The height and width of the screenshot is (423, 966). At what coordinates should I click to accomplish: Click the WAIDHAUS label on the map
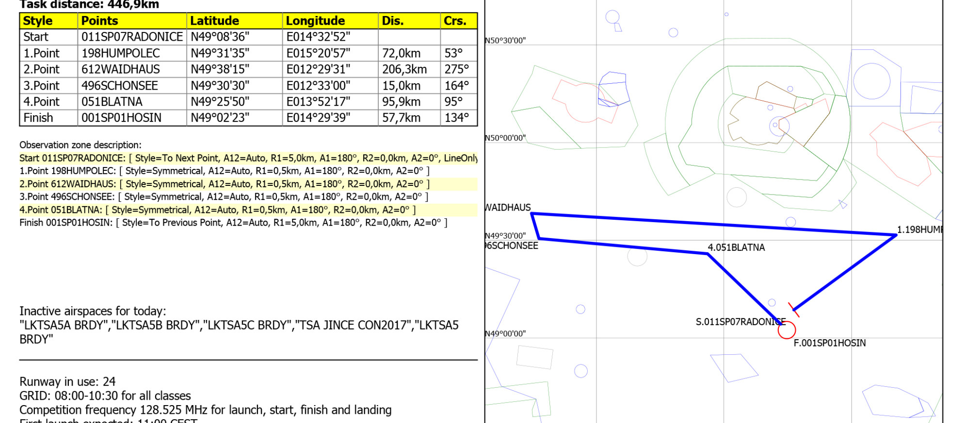(x=508, y=208)
